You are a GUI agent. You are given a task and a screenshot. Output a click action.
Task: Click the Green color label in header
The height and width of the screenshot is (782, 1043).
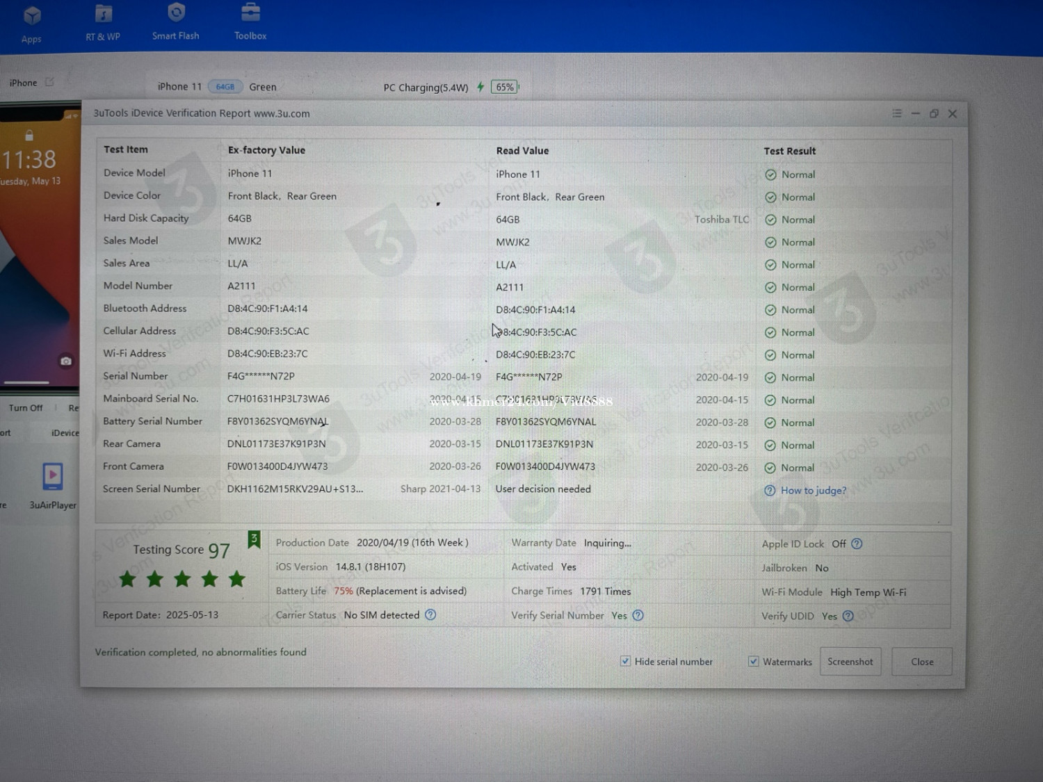pos(263,87)
